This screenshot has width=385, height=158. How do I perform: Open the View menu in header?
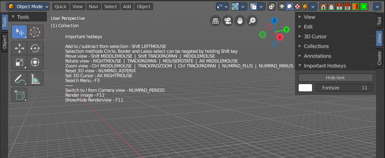[x=77, y=6]
